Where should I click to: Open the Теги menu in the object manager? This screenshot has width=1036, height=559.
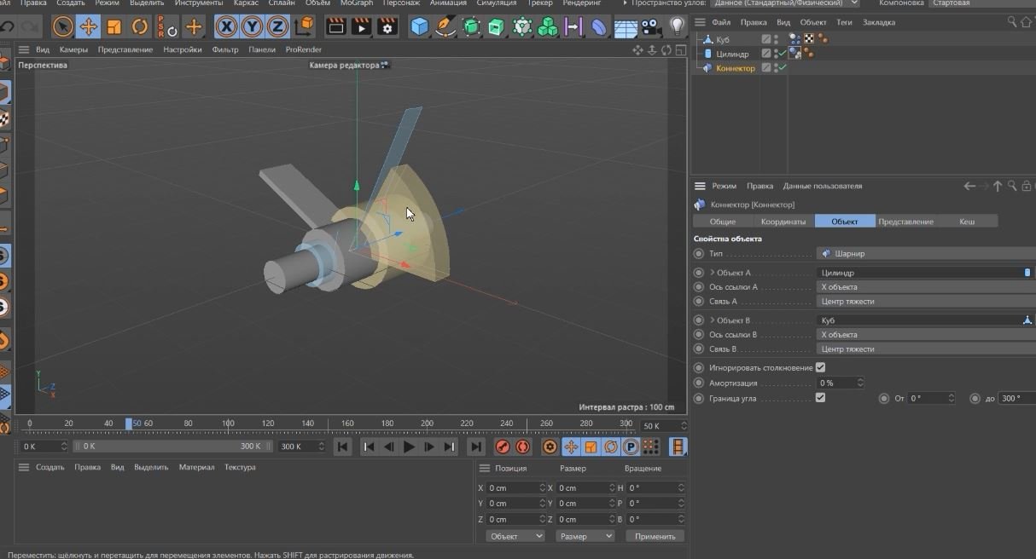click(844, 22)
